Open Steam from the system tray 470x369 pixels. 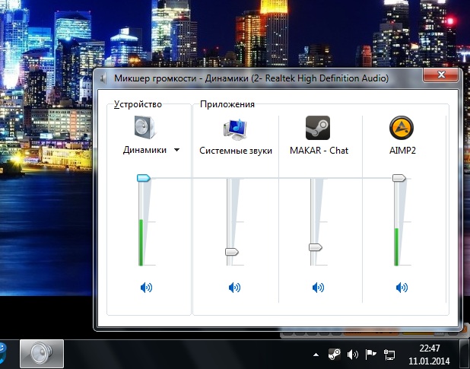click(x=334, y=355)
